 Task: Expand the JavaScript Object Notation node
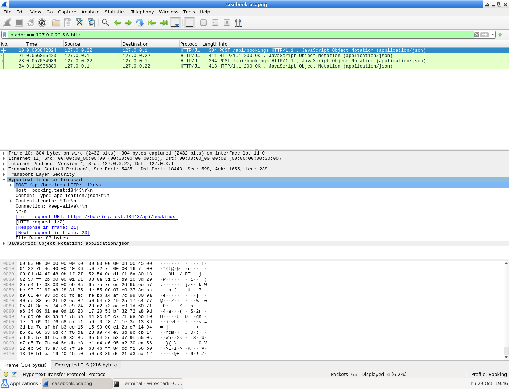click(4, 244)
